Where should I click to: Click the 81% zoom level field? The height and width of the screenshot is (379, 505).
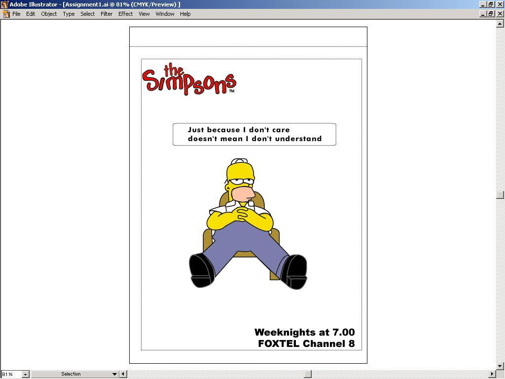[x=11, y=374]
